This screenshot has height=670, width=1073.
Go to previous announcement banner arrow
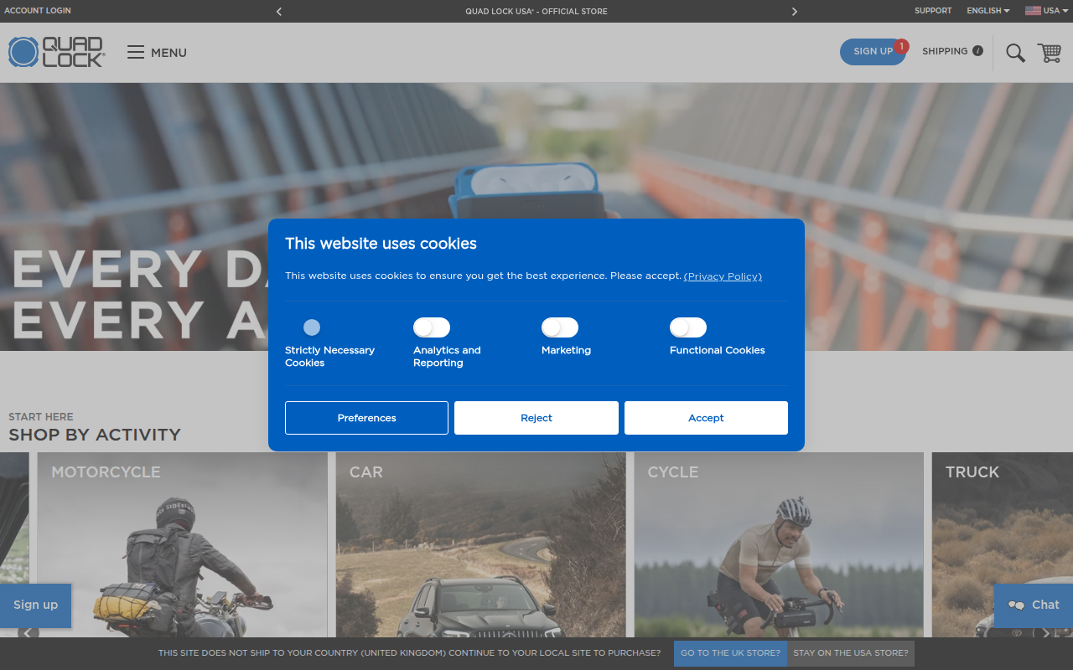279,12
